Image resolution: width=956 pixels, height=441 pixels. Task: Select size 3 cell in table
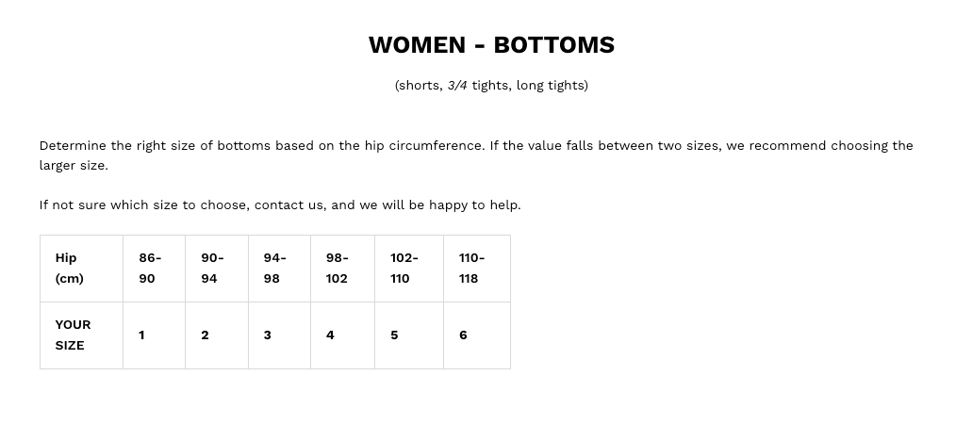click(x=279, y=335)
